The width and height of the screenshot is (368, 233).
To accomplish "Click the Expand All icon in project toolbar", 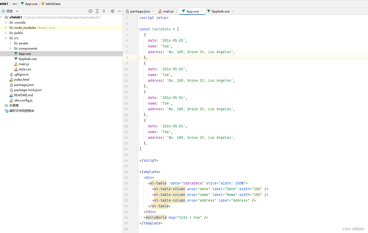I will [x=97, y=11].
